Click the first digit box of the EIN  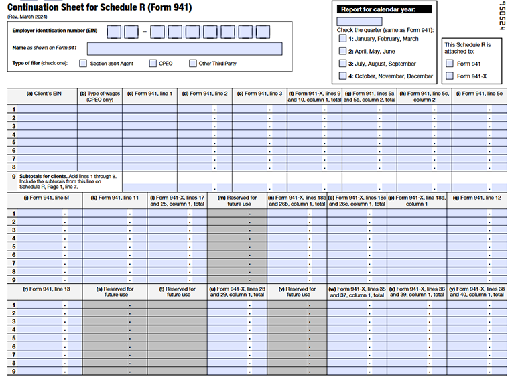[114, 31]
